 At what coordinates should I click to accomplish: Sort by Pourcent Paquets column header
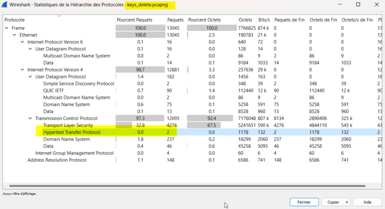coord(140,20)
